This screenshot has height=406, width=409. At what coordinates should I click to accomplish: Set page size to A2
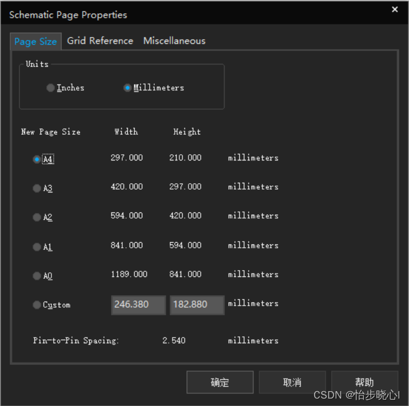tap(37, 218)
